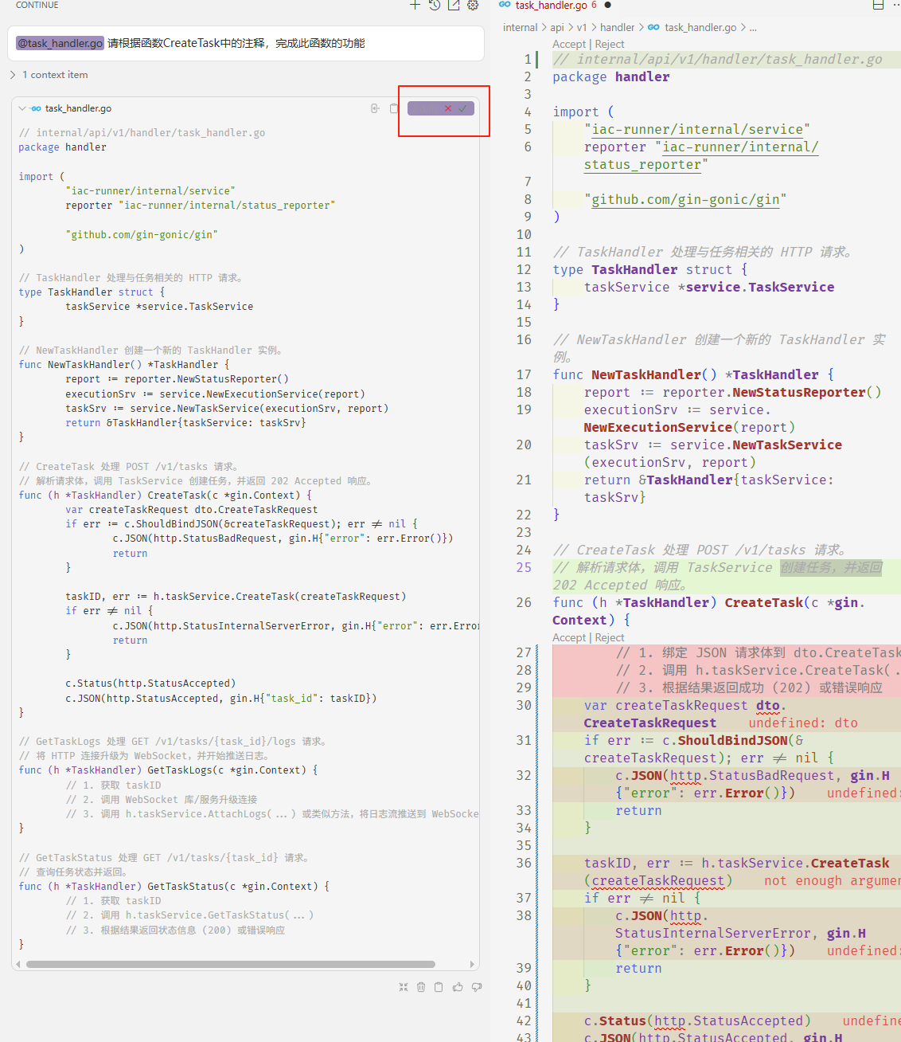Viewport: 901px width, 1042px height.
Task: Open Continue settings gear icon
Action: (x=473, y=5)
